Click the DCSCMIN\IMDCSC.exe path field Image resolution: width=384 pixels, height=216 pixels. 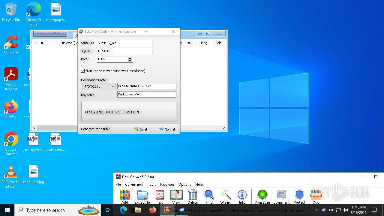pyautogui.click(x=147, y=86)
